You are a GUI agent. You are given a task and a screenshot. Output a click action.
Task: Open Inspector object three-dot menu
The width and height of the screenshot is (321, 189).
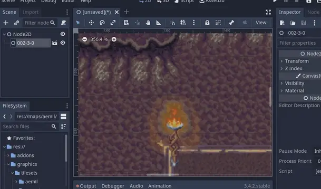tap(315, 23)
